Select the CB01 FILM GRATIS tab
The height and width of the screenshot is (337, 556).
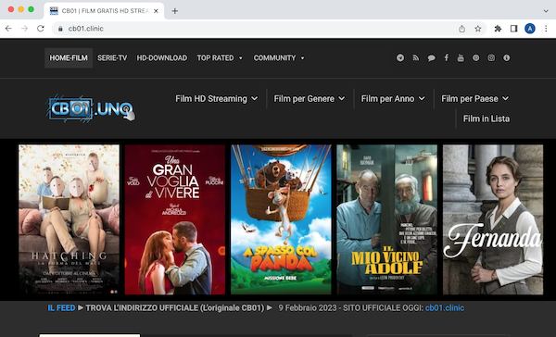(104, 11)
